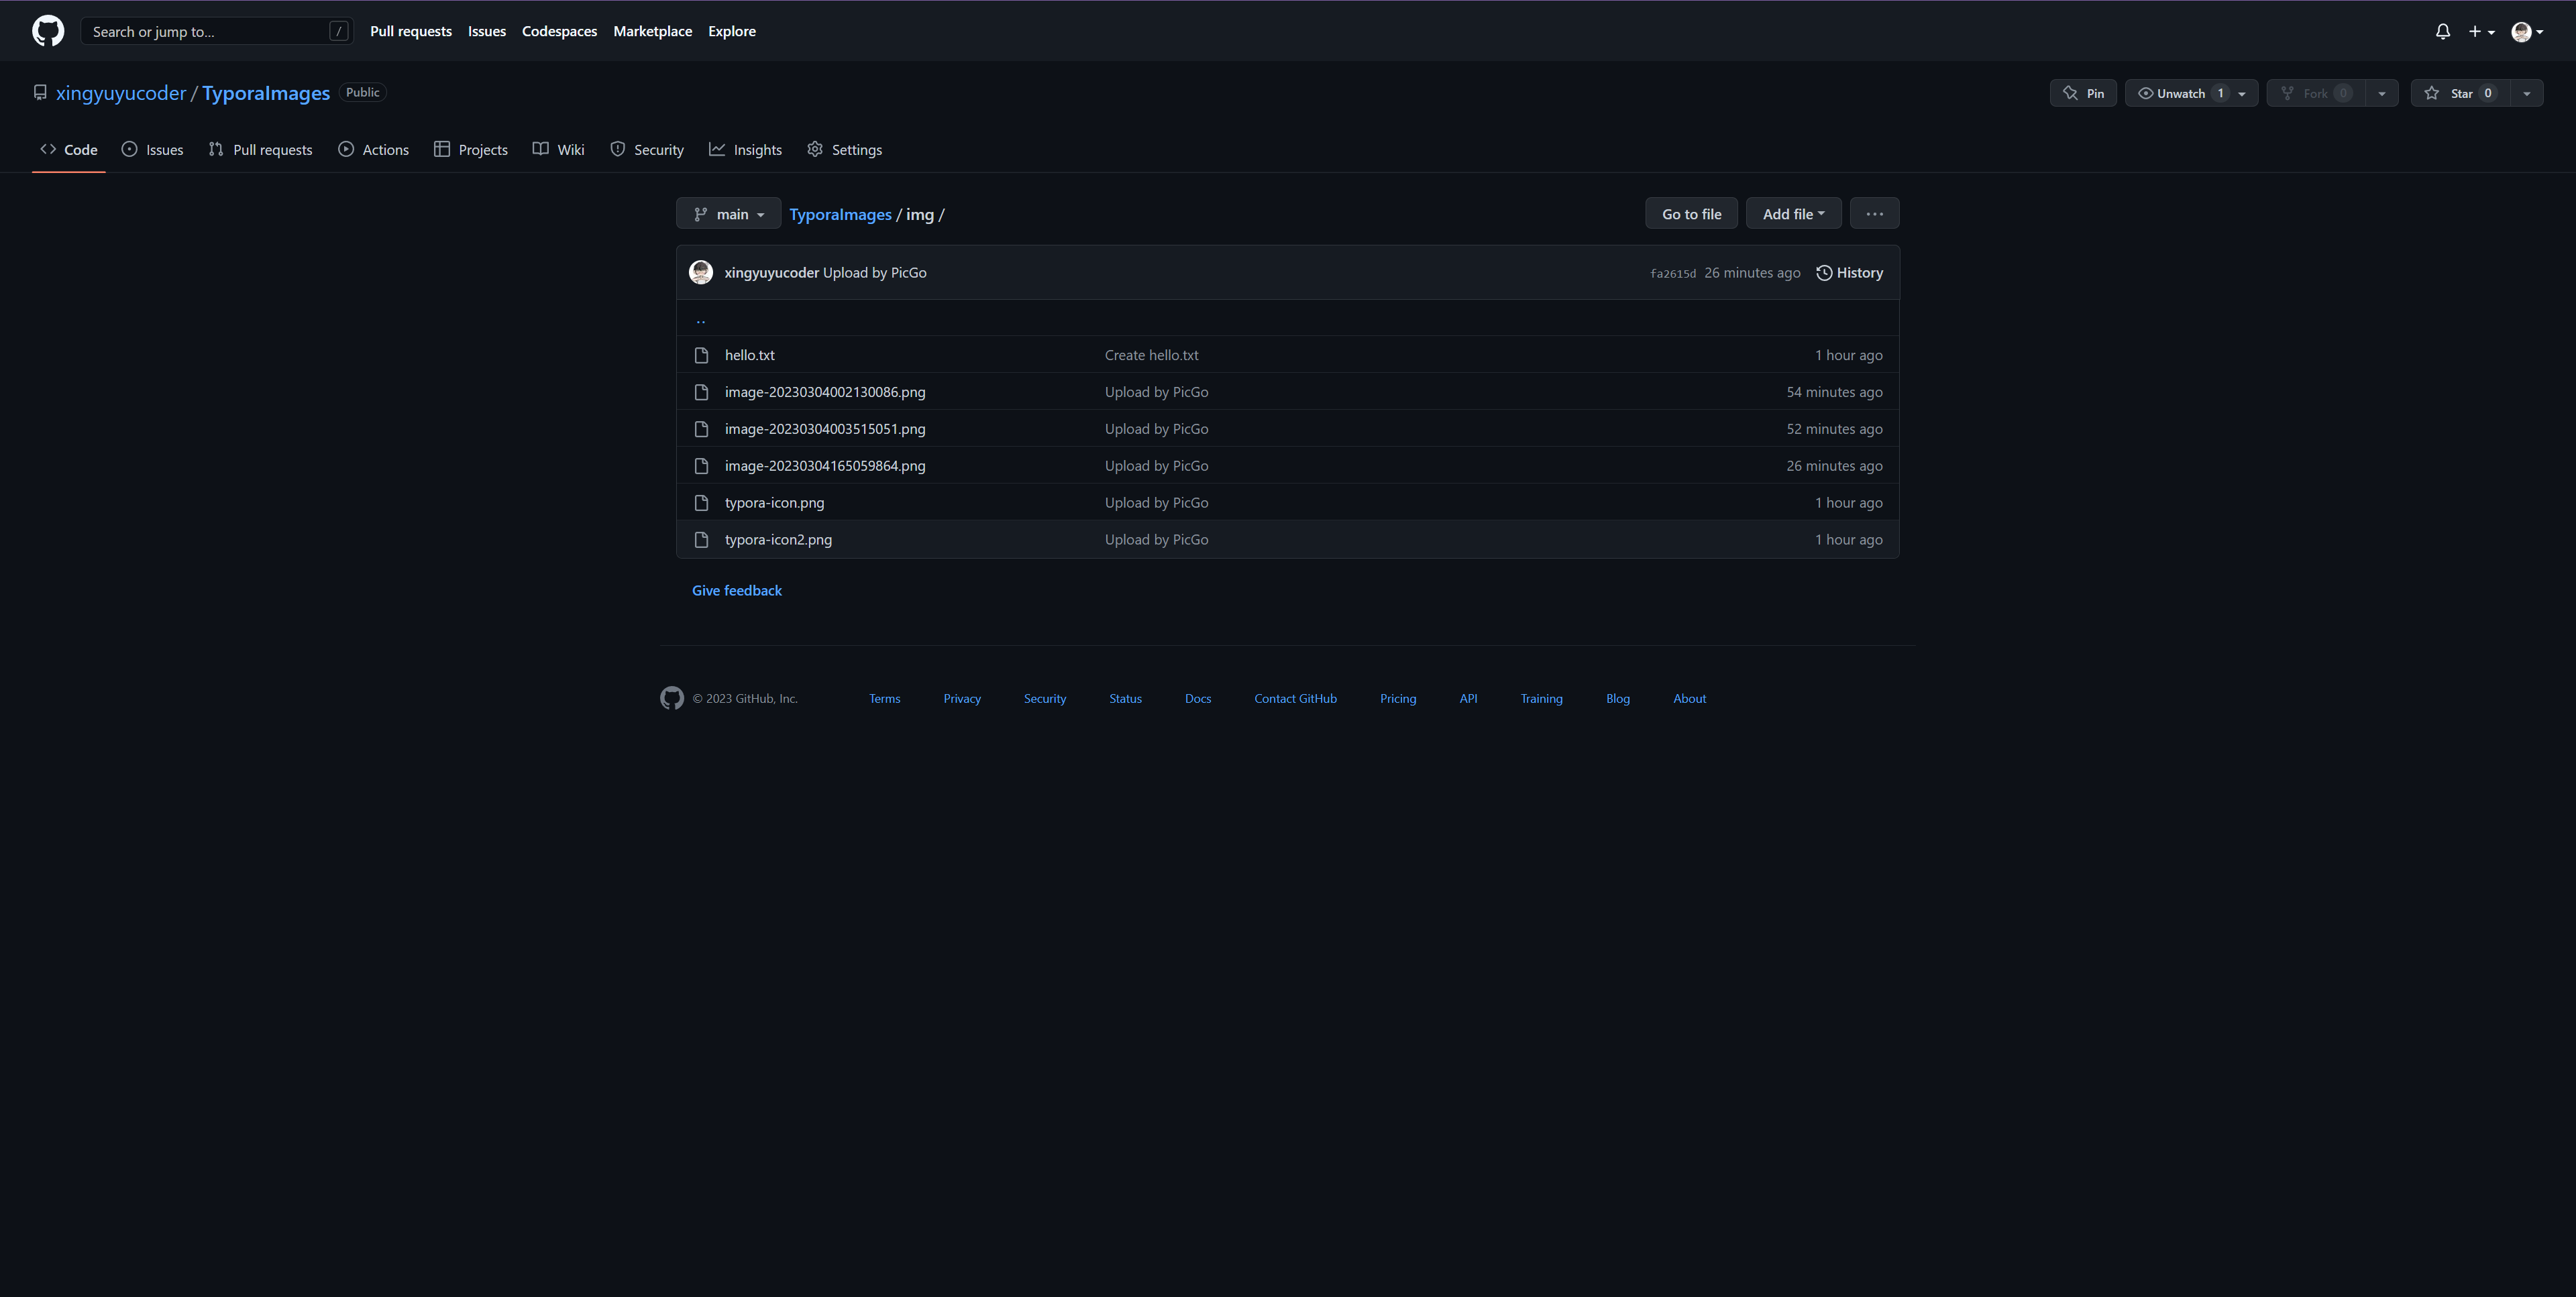Image resolution: width=2576 pixels, height=1297 pixels.
Task: Open image-20230304002130086.png
Action: [825, 392]
